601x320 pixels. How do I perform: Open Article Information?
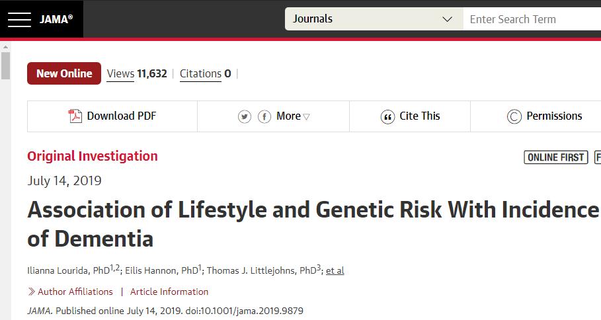coord(169,292)
